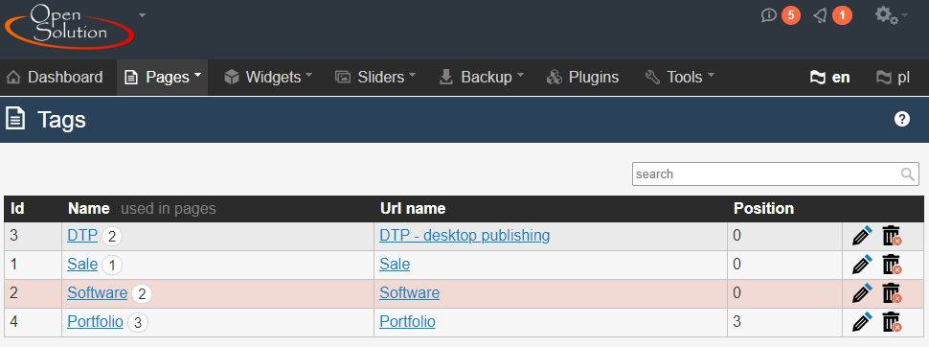The width and height of the screenshot is (929, 347).
Task: Open the DTP tag name link
Action: (82, 236)
